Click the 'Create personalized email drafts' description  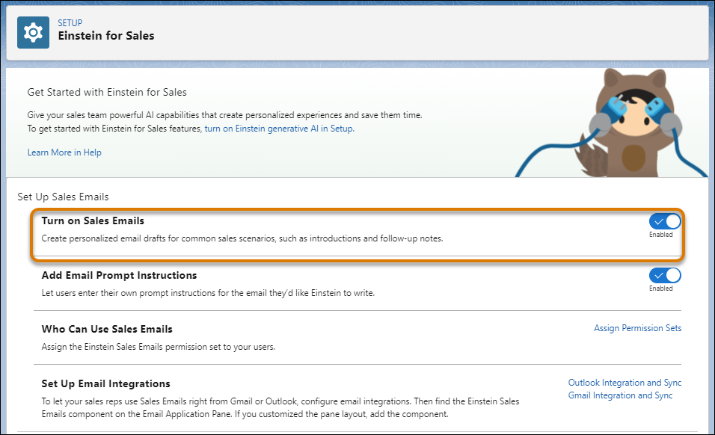(x=242, y=238)
